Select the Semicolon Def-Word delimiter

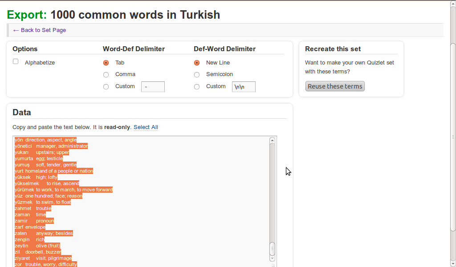coord(196,74)
